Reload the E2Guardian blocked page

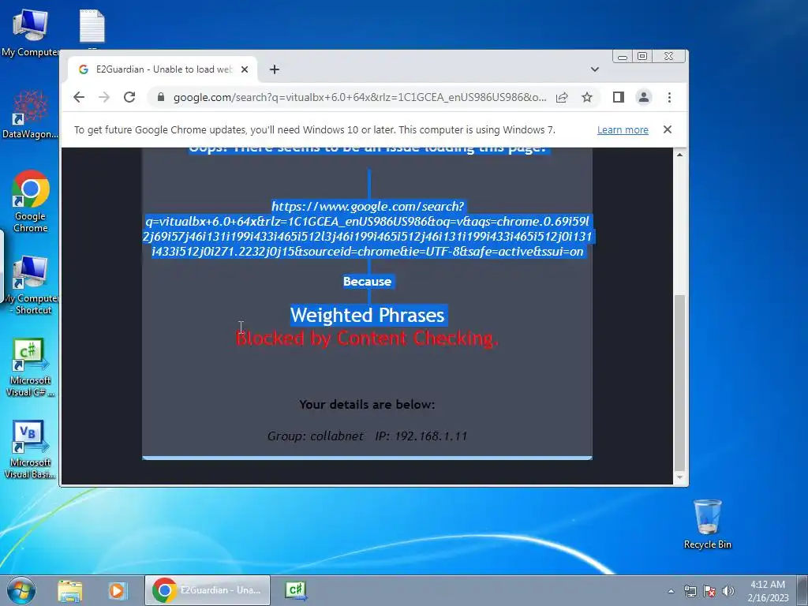129,97
